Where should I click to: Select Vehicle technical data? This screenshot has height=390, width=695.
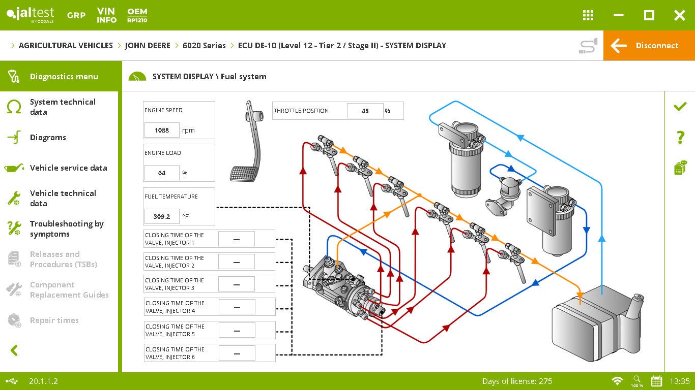pos(63,198)
